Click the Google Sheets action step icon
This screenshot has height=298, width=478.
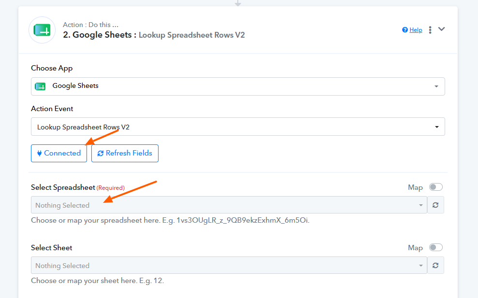(42, 30)
